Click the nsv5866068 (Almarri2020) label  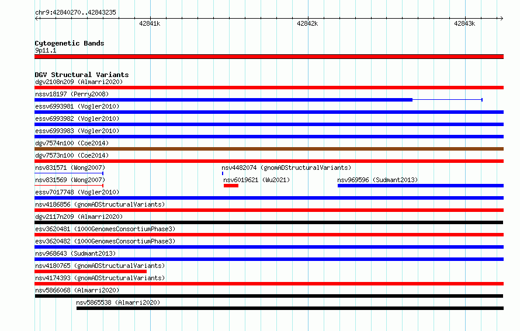[77, 290]
